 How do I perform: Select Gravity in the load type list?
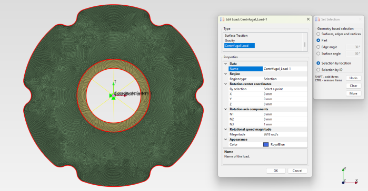230,40
